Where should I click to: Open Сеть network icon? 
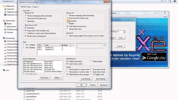click(4, 70)
